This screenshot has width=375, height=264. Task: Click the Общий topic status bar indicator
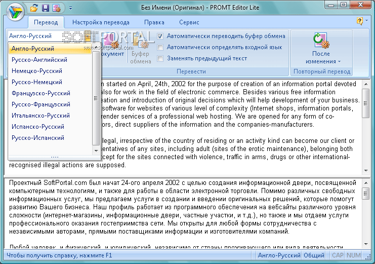[x=314, y=255]
